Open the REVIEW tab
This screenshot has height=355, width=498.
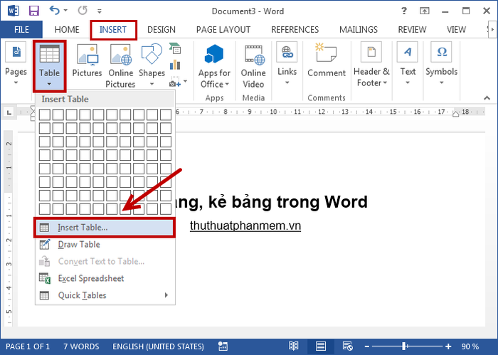pos(412,30)
